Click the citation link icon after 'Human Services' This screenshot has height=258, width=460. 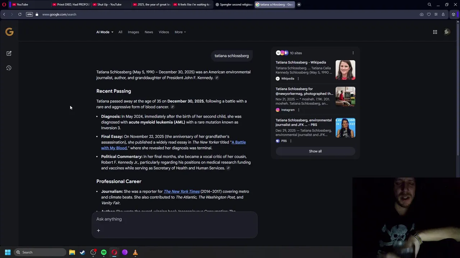pyautogui.click(x=228, y=168)
